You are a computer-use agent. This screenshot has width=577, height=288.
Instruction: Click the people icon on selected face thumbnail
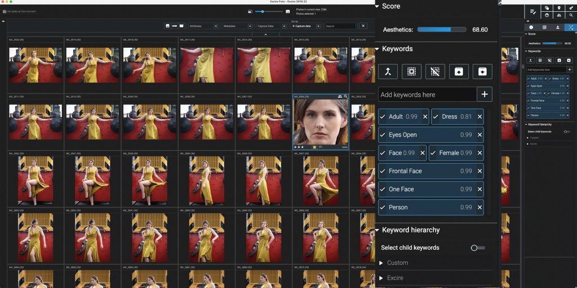340,97
